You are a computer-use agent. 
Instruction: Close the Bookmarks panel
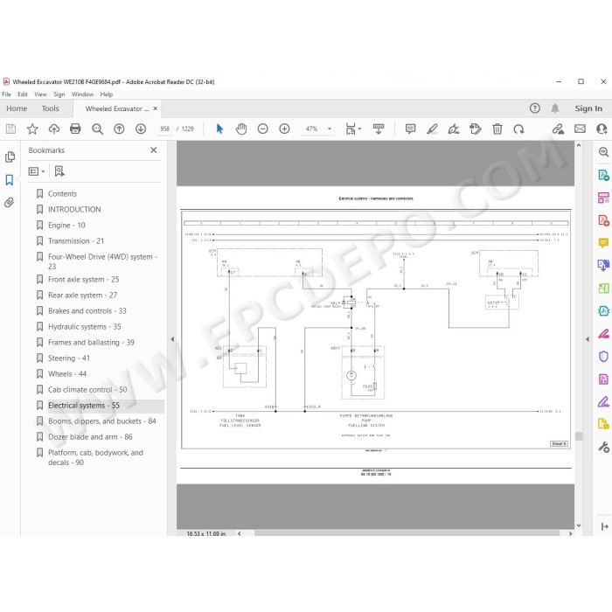coord(154,150)
